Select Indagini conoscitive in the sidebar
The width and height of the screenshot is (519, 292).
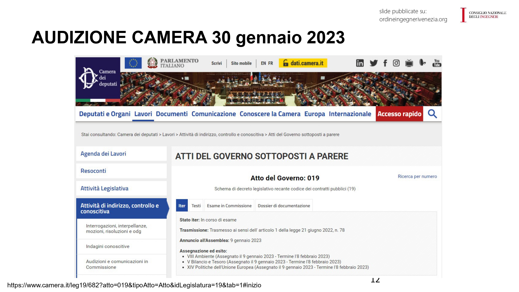click(x=108, y=246)
